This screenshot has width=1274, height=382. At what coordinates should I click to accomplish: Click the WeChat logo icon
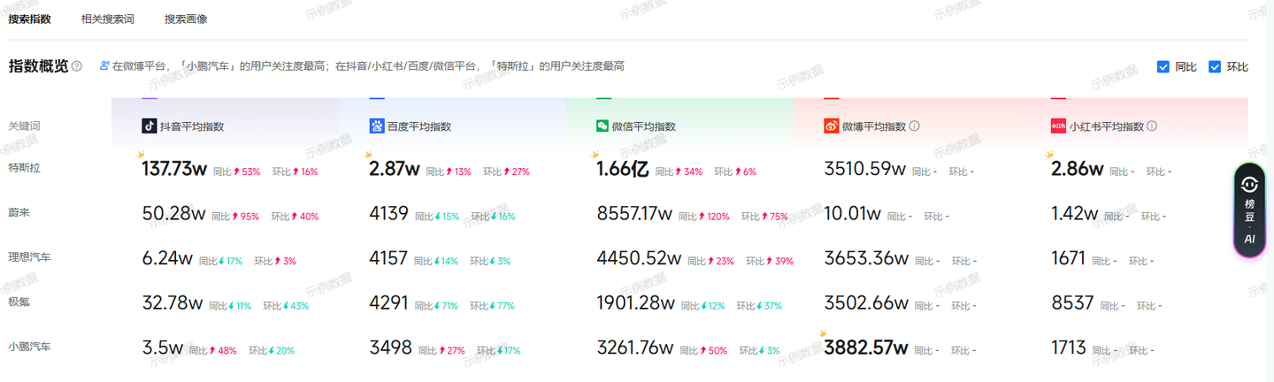tap(603, 126)
